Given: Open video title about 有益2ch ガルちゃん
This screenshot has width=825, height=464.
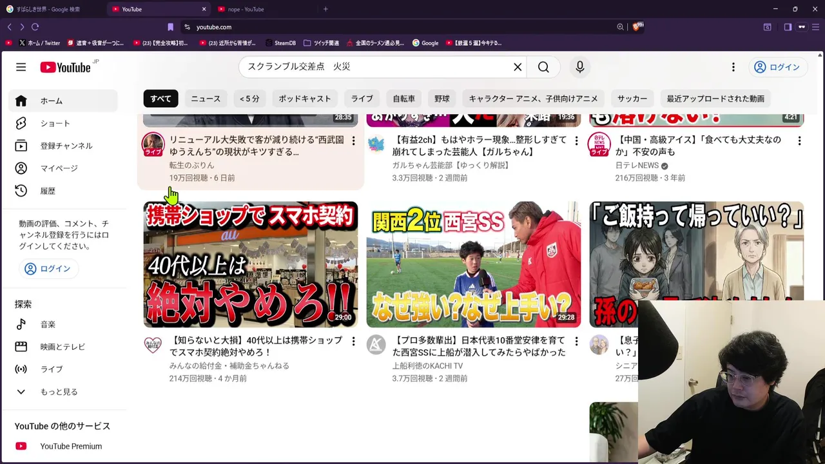Looking at the screenshot, I should click(480, 146).
